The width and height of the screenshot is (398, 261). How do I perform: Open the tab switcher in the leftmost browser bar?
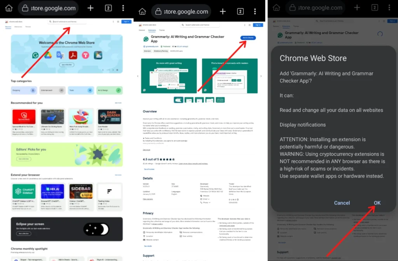[x=108, y=8]
